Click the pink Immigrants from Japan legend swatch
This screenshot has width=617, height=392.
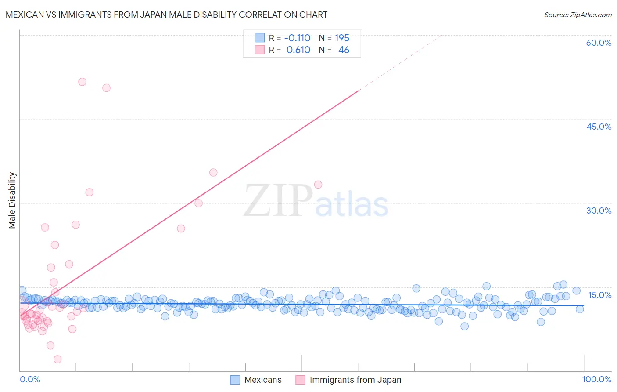pyautogui.click(x=301, y=380)
